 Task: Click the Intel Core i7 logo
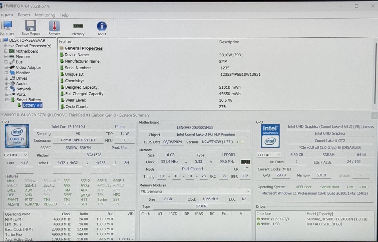[17, 136]
